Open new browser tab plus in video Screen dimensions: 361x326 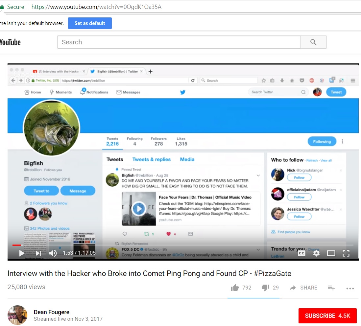[x=150, y=72]
